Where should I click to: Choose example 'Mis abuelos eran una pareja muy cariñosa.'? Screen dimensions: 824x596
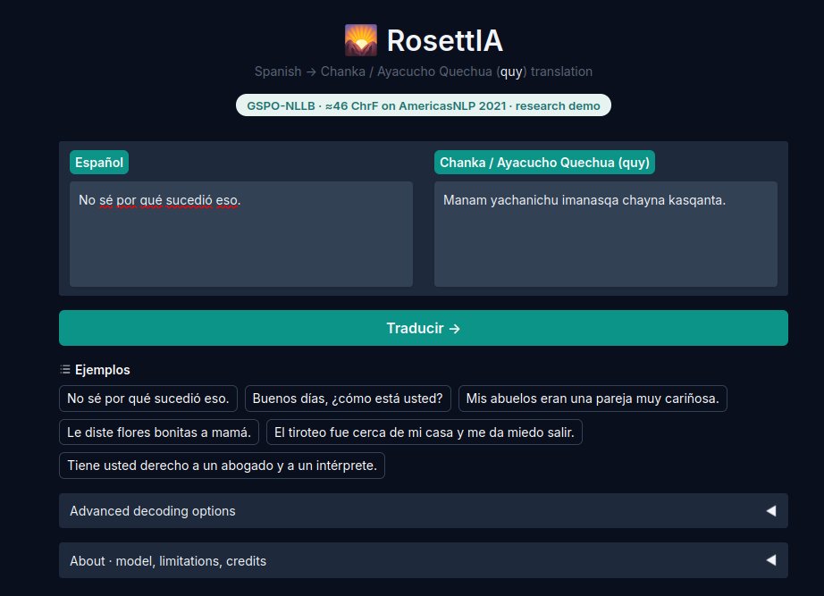(593, 399)
